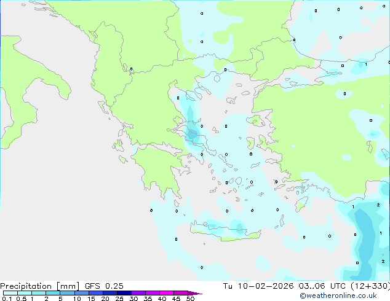Click the above-50 legend arrow tip
The height and width of the screenshot is (301, 390).
[x=195, y=293]
